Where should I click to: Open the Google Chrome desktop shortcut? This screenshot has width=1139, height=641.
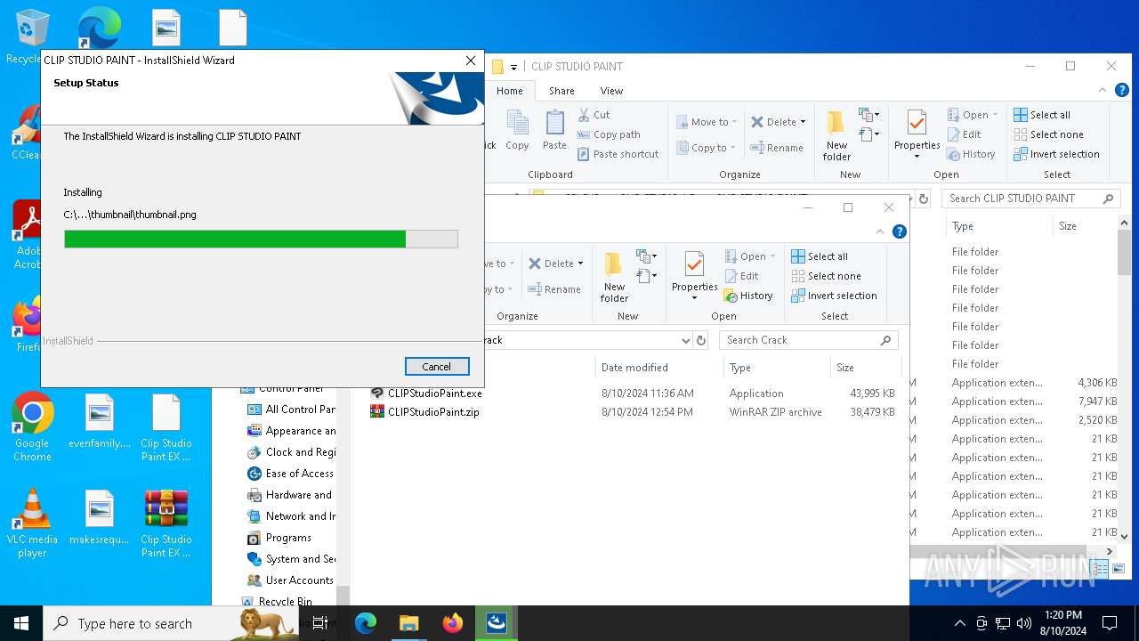[33, 427]
